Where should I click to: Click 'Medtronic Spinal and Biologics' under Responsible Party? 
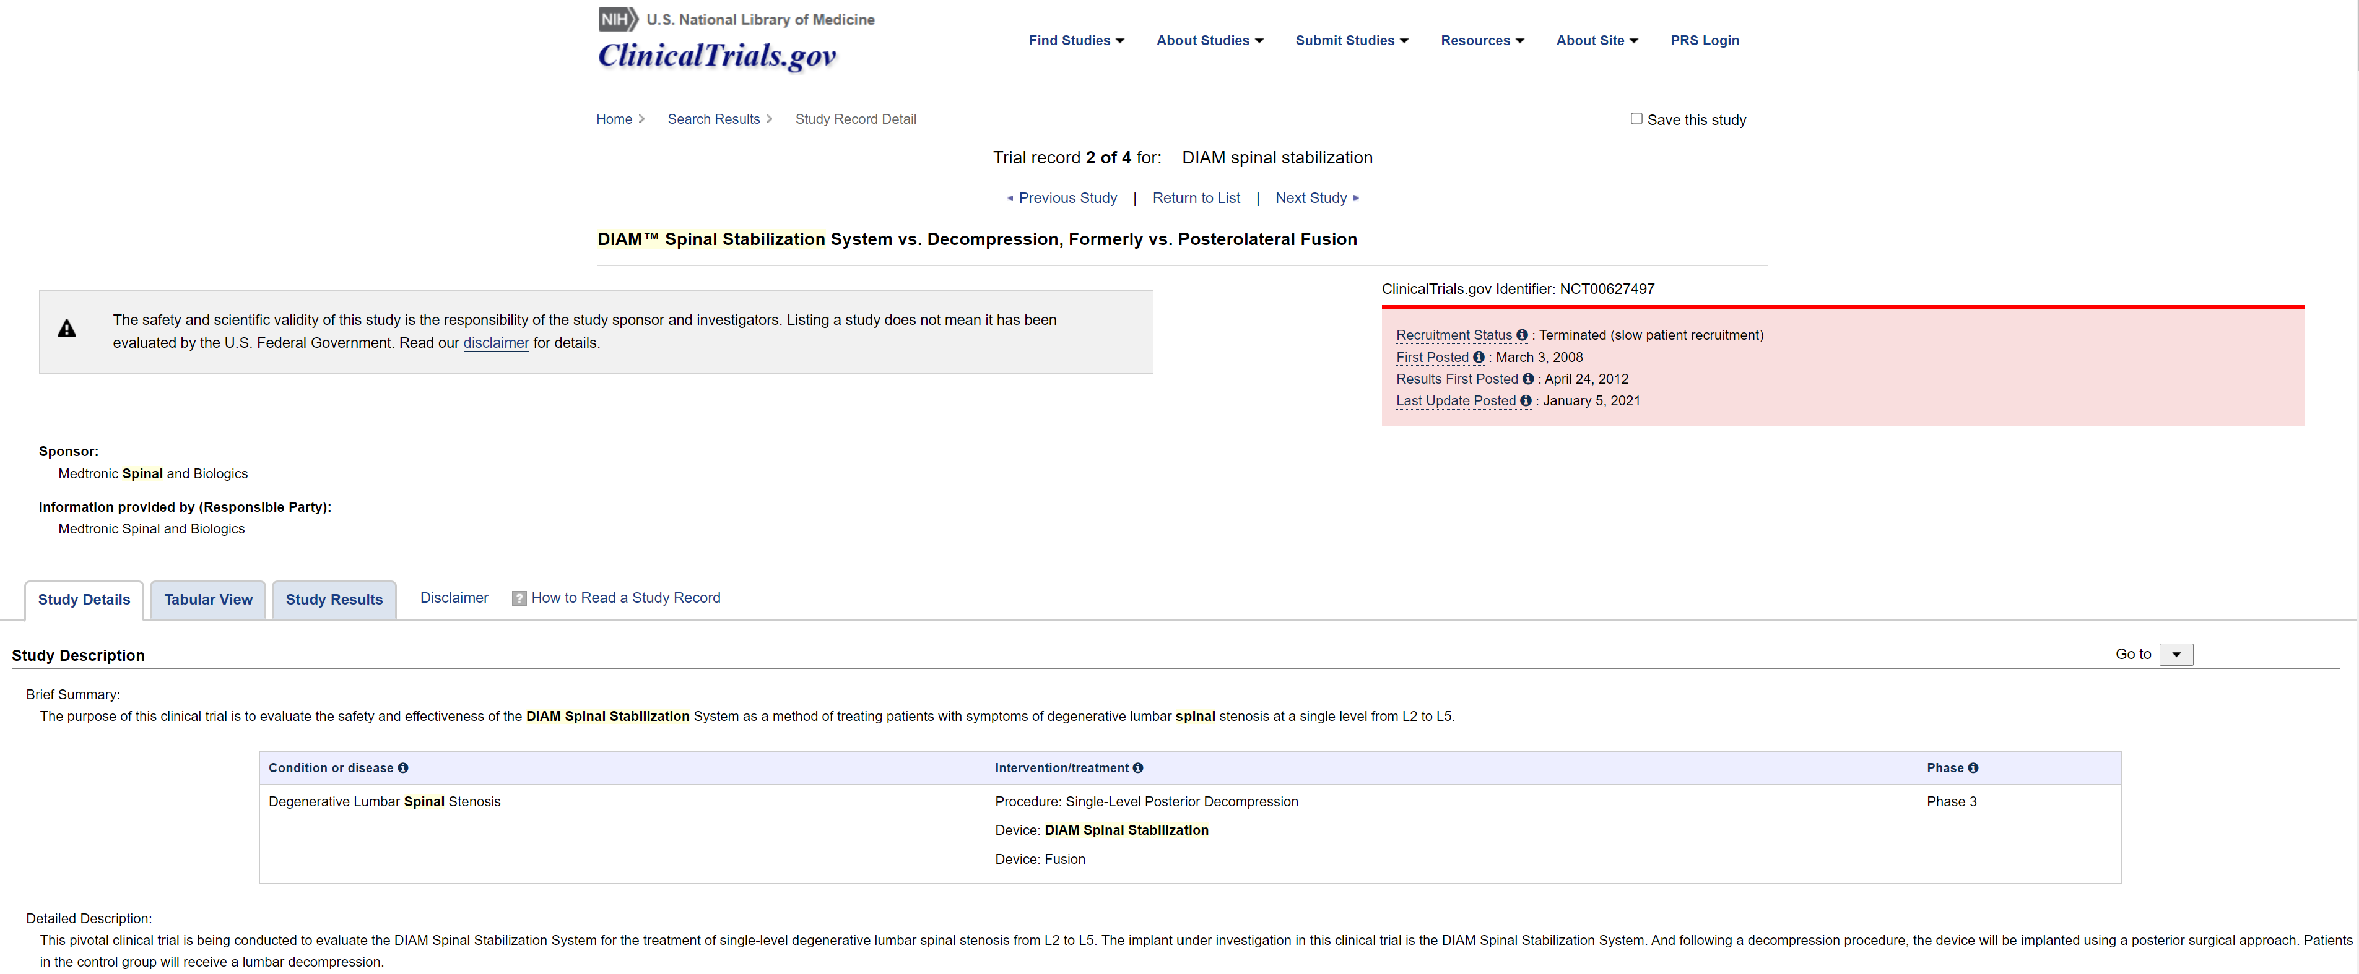pos(151,529)
